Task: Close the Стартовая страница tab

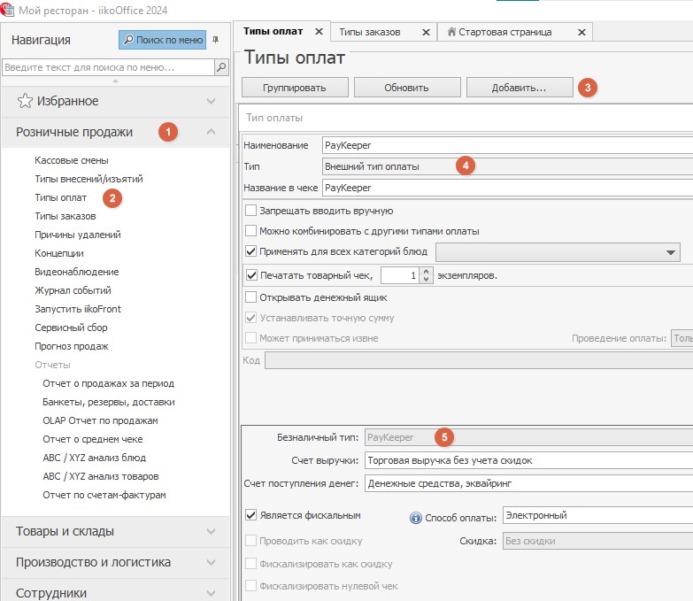Action: [x=581, y=32]
